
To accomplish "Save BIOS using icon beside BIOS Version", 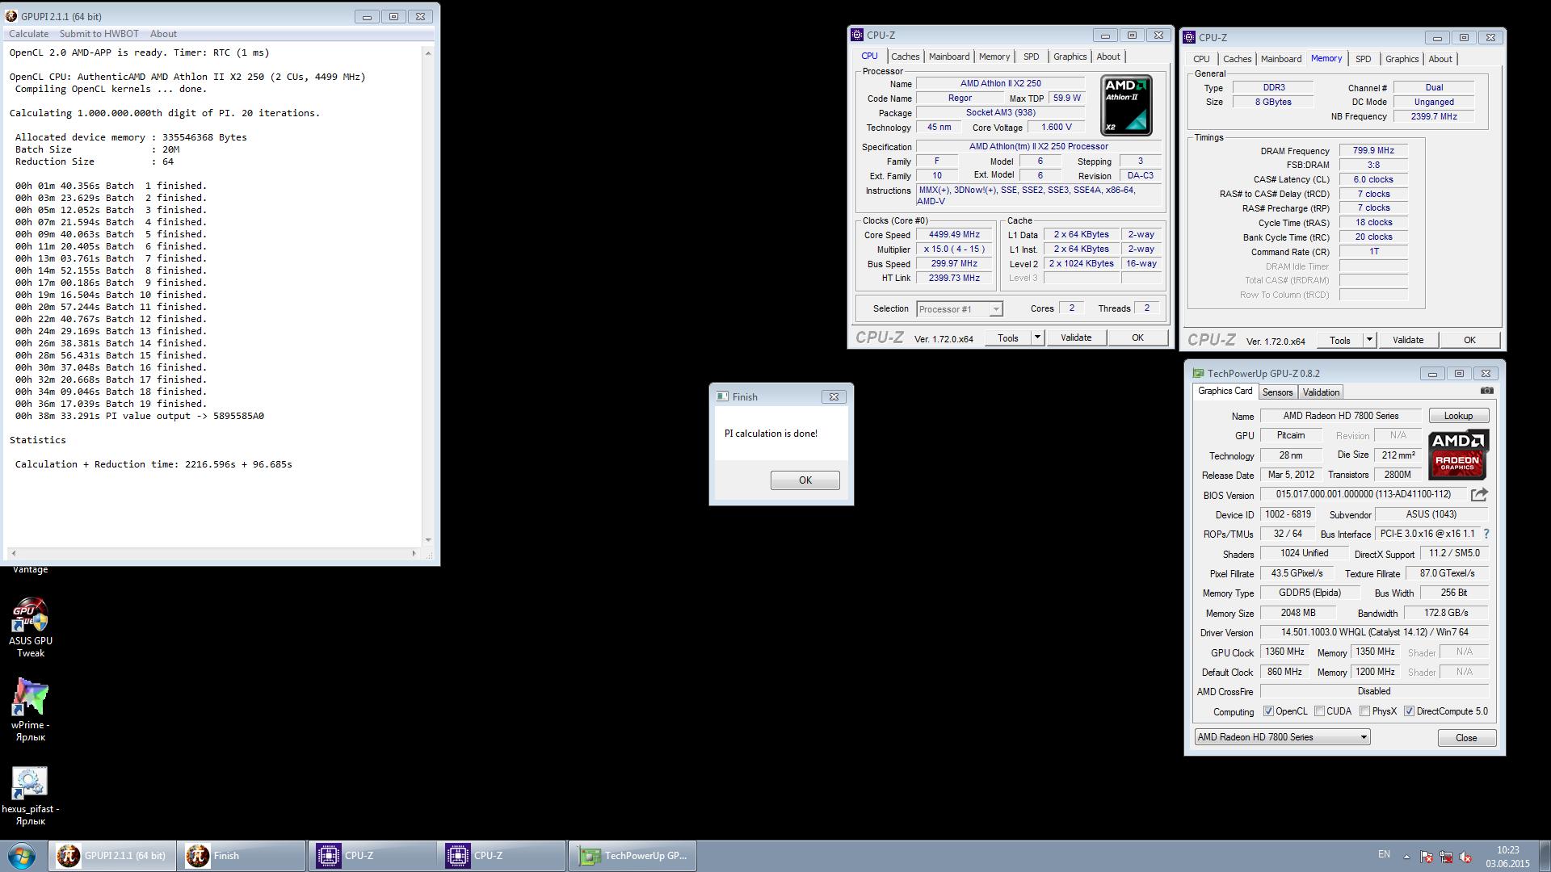I will [1479, 494].
